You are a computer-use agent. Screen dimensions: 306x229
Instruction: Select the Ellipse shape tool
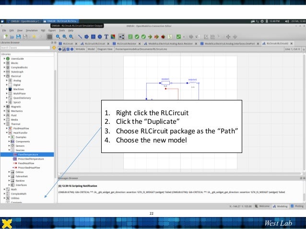point(100,36)
